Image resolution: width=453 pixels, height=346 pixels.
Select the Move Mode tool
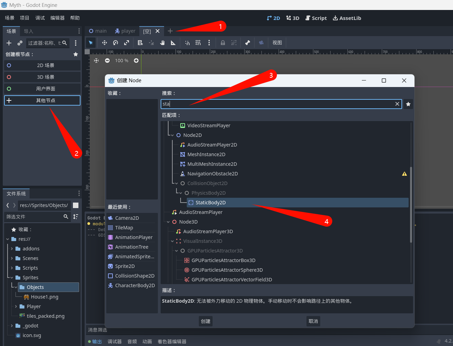105,43
